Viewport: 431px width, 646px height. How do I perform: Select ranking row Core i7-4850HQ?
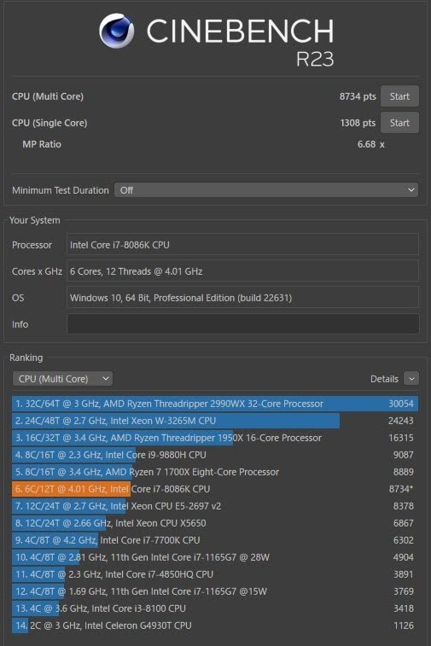tap(215, 574)
